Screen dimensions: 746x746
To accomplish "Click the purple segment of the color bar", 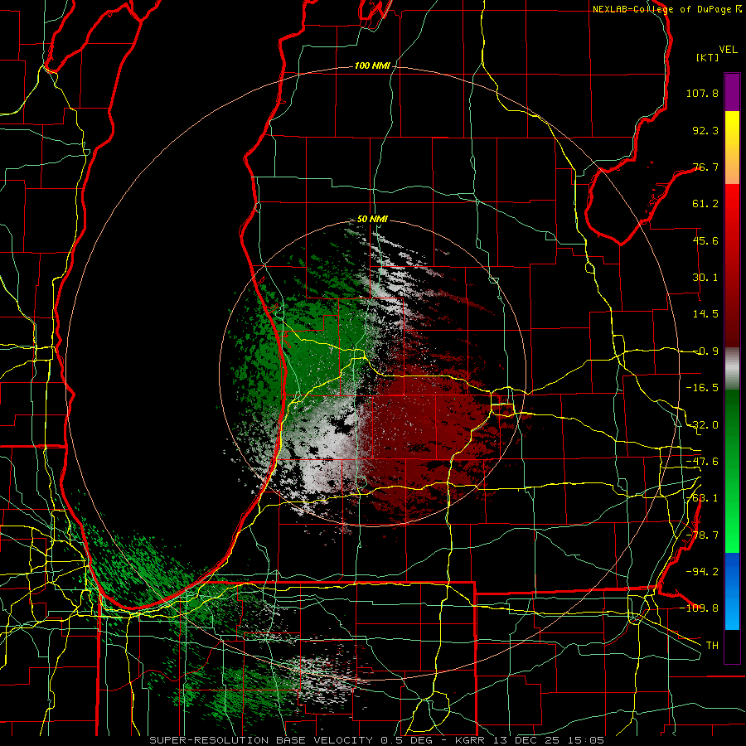I will coord(732,93).
